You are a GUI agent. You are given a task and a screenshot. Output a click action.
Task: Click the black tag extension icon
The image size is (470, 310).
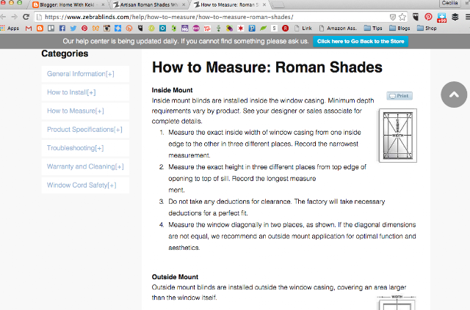[x=416, y=17]
